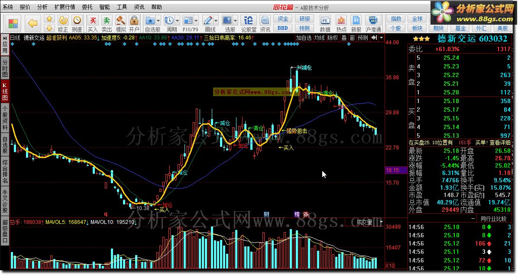Viewport: 518px width, 275px height.
Task: Add stock with 加自选 button
Action: tap(304, 38)
